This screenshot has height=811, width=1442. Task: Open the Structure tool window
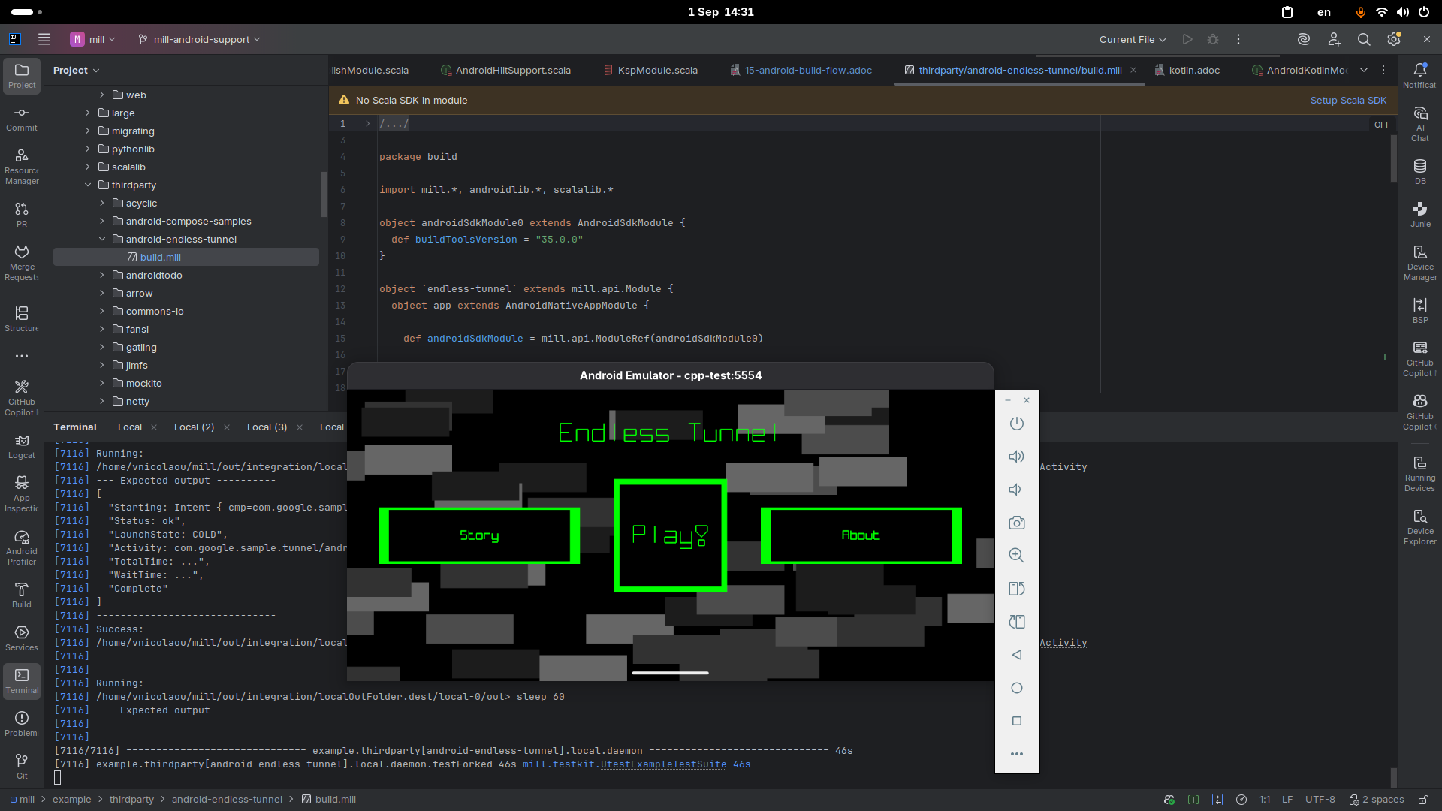click(22, 318)
